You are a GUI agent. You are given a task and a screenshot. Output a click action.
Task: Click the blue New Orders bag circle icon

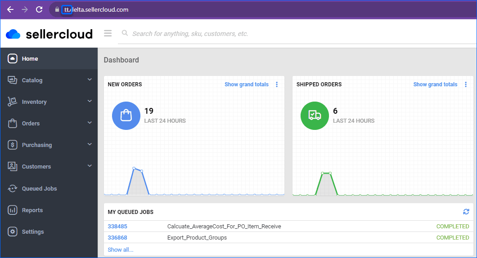coord(126,116)
